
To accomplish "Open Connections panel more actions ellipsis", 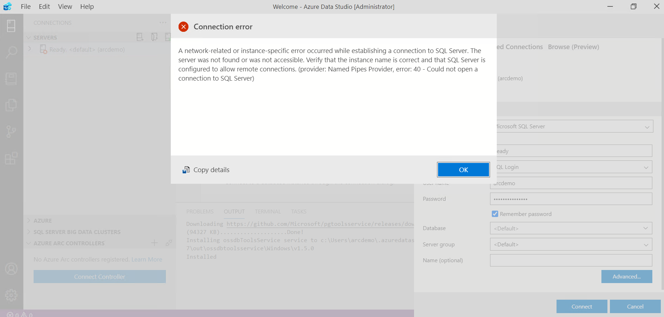I will coord(163,23).
